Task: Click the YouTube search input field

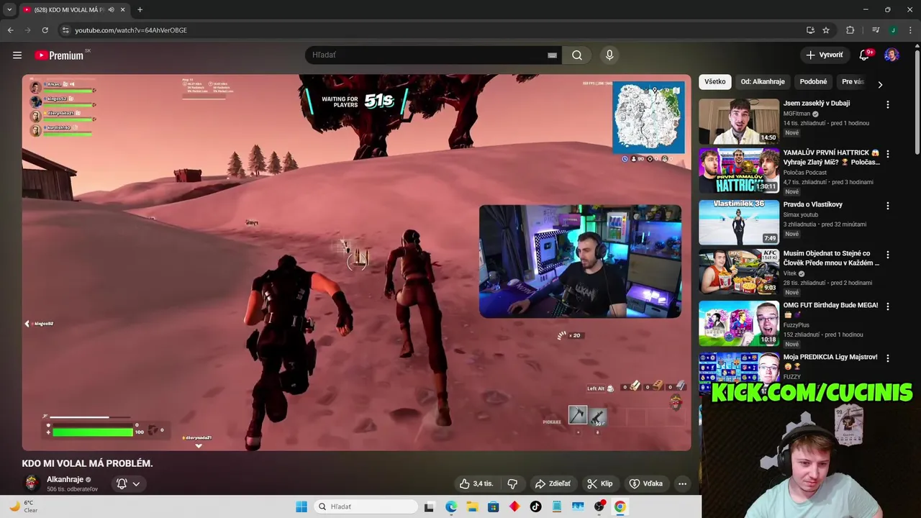Action: 428,55
